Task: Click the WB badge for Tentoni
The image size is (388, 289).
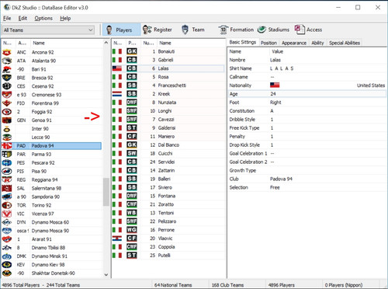Action: pyautogui.click(x=132, y=213)
